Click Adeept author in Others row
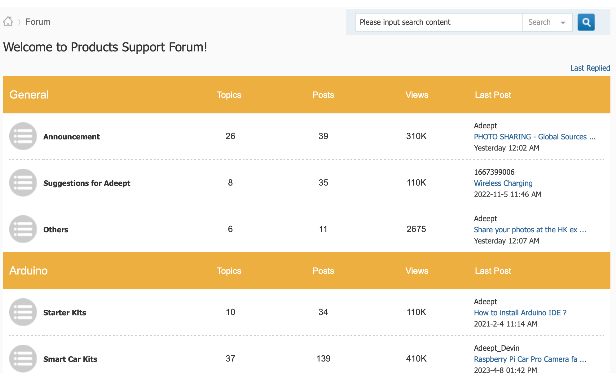Screen dimensions: 616x373 tap(486, 218)
